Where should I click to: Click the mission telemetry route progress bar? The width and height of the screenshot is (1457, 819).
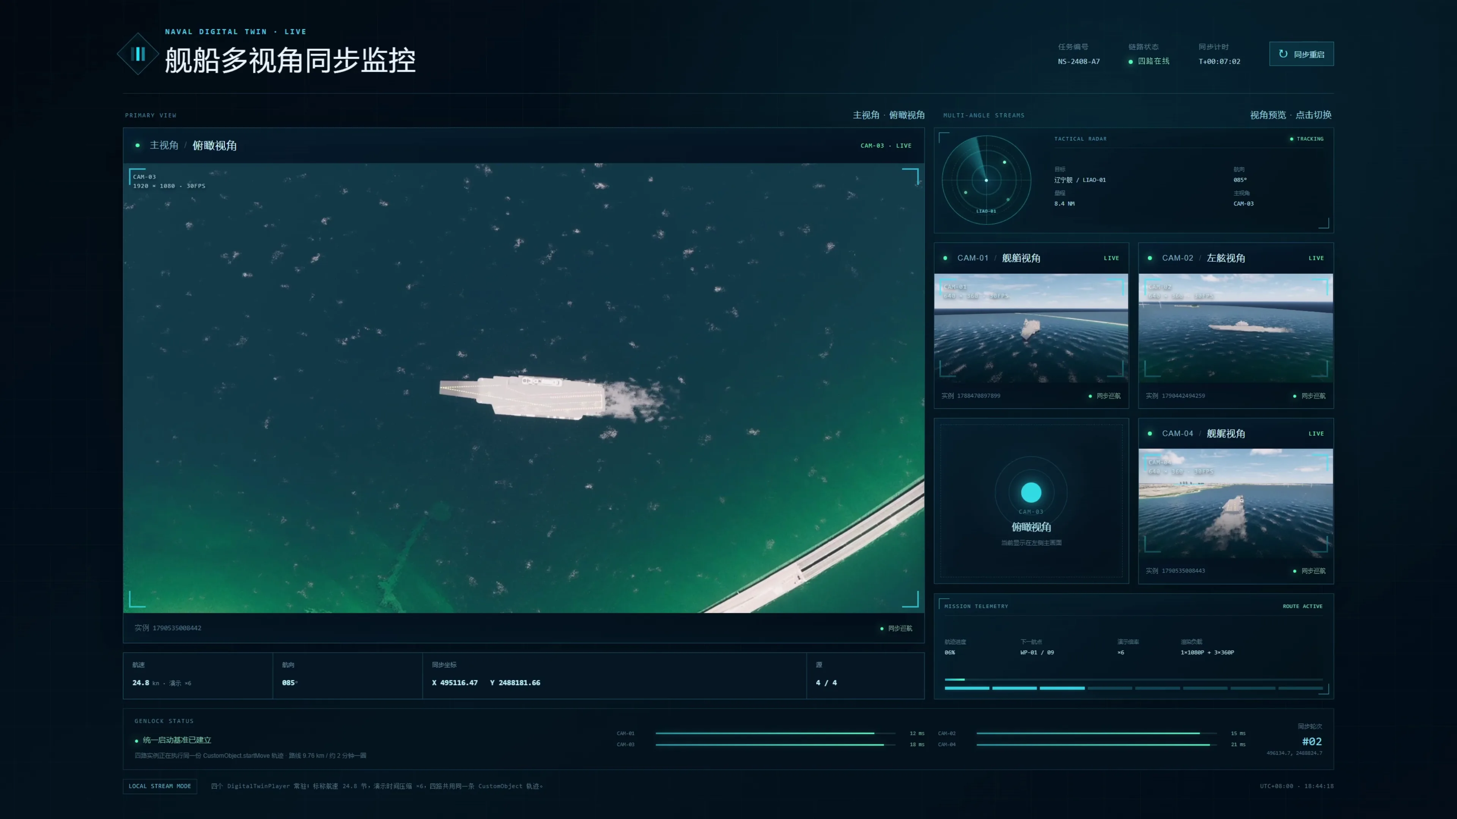[1133, 679]
